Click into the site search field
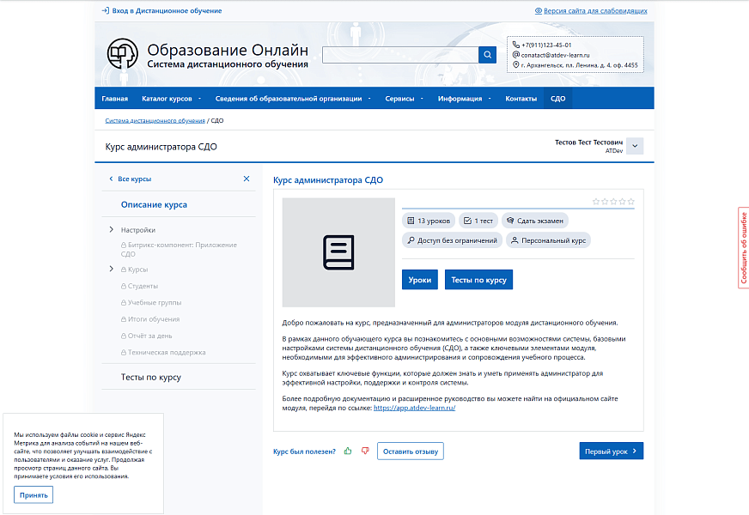The height and width of the screenshot is (515, 749). click(399, 55)
